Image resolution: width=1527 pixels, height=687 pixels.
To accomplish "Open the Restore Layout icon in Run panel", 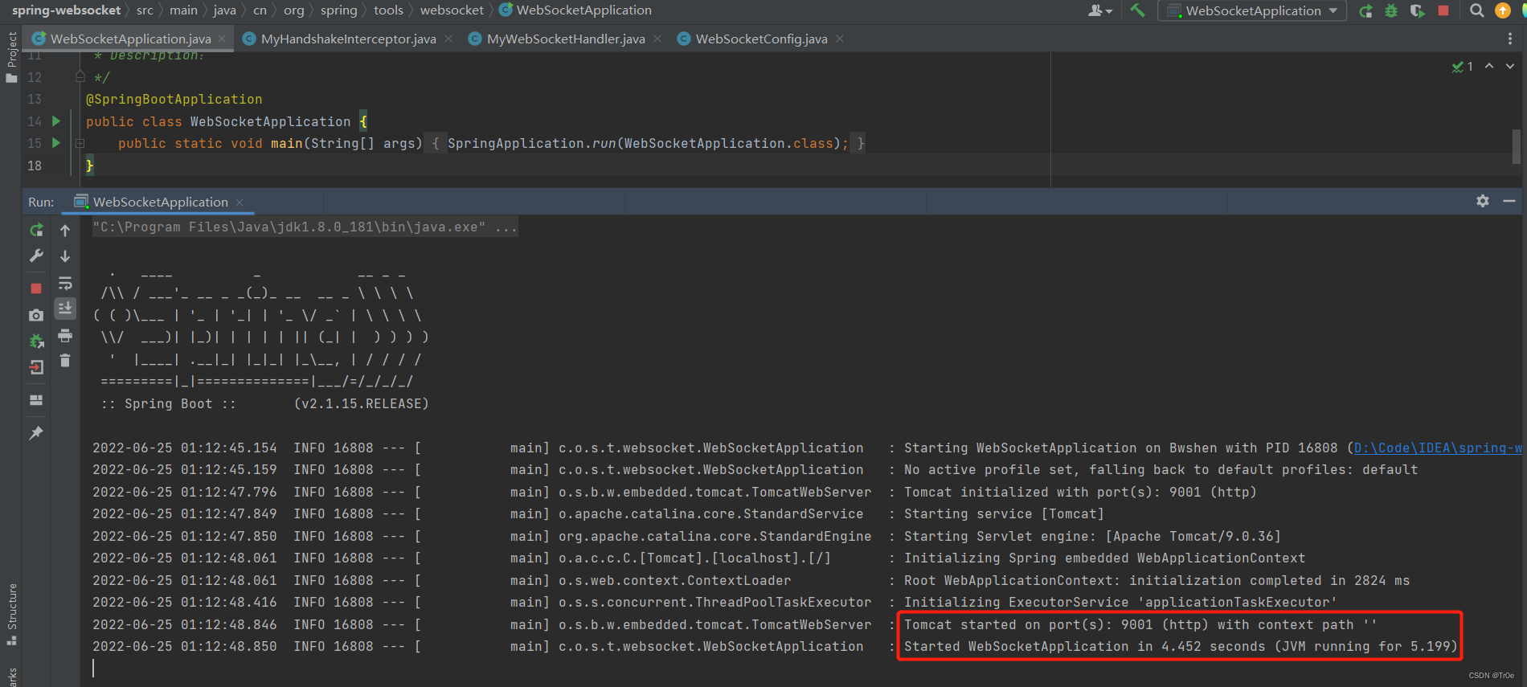I will [x=36, y=400].
